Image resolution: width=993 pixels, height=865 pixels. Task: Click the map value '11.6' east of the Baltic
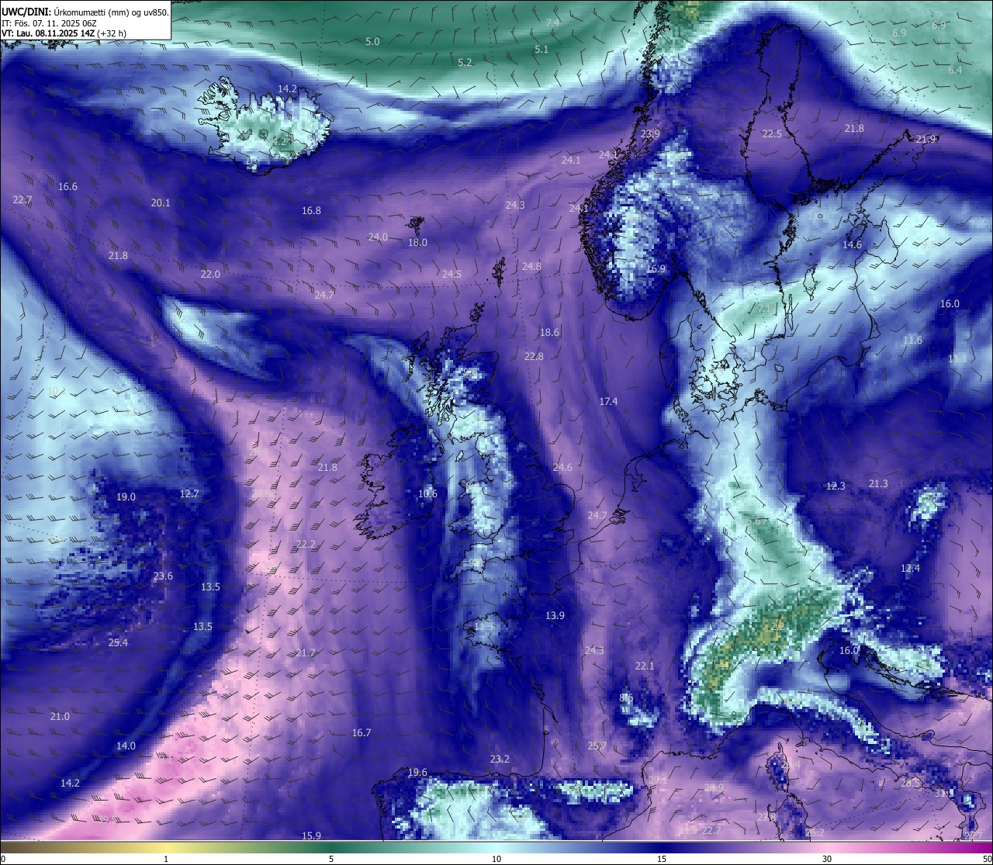912,341
